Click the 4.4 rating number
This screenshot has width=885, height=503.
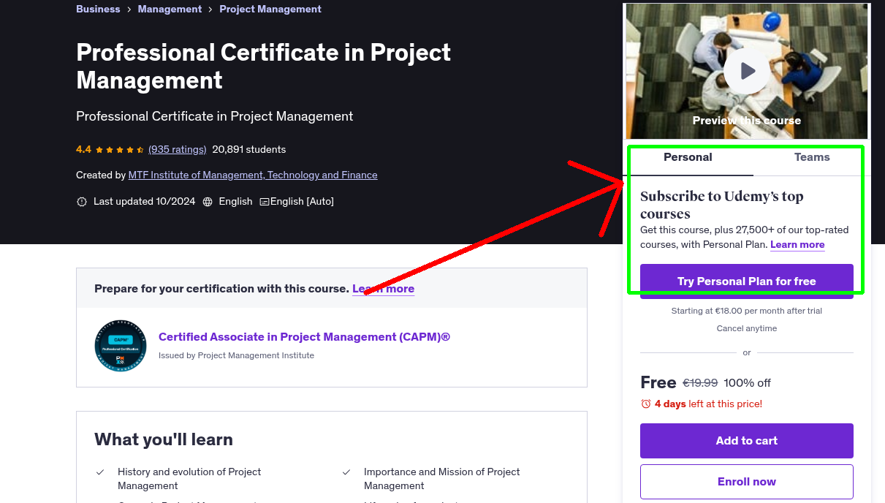point(83,149)
